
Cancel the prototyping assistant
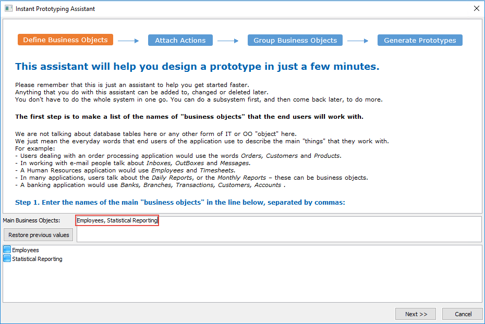[x=463, y=314]
